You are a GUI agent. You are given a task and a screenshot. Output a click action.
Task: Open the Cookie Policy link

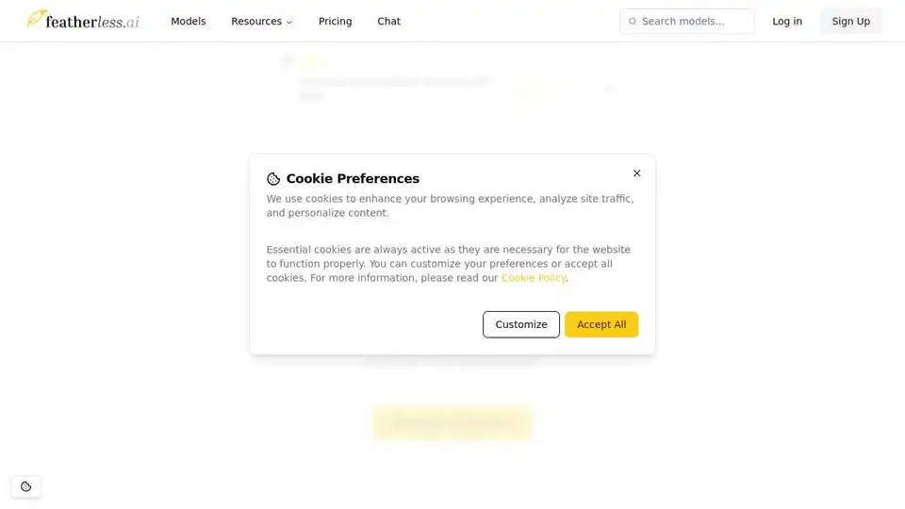(x=534, y=278)
